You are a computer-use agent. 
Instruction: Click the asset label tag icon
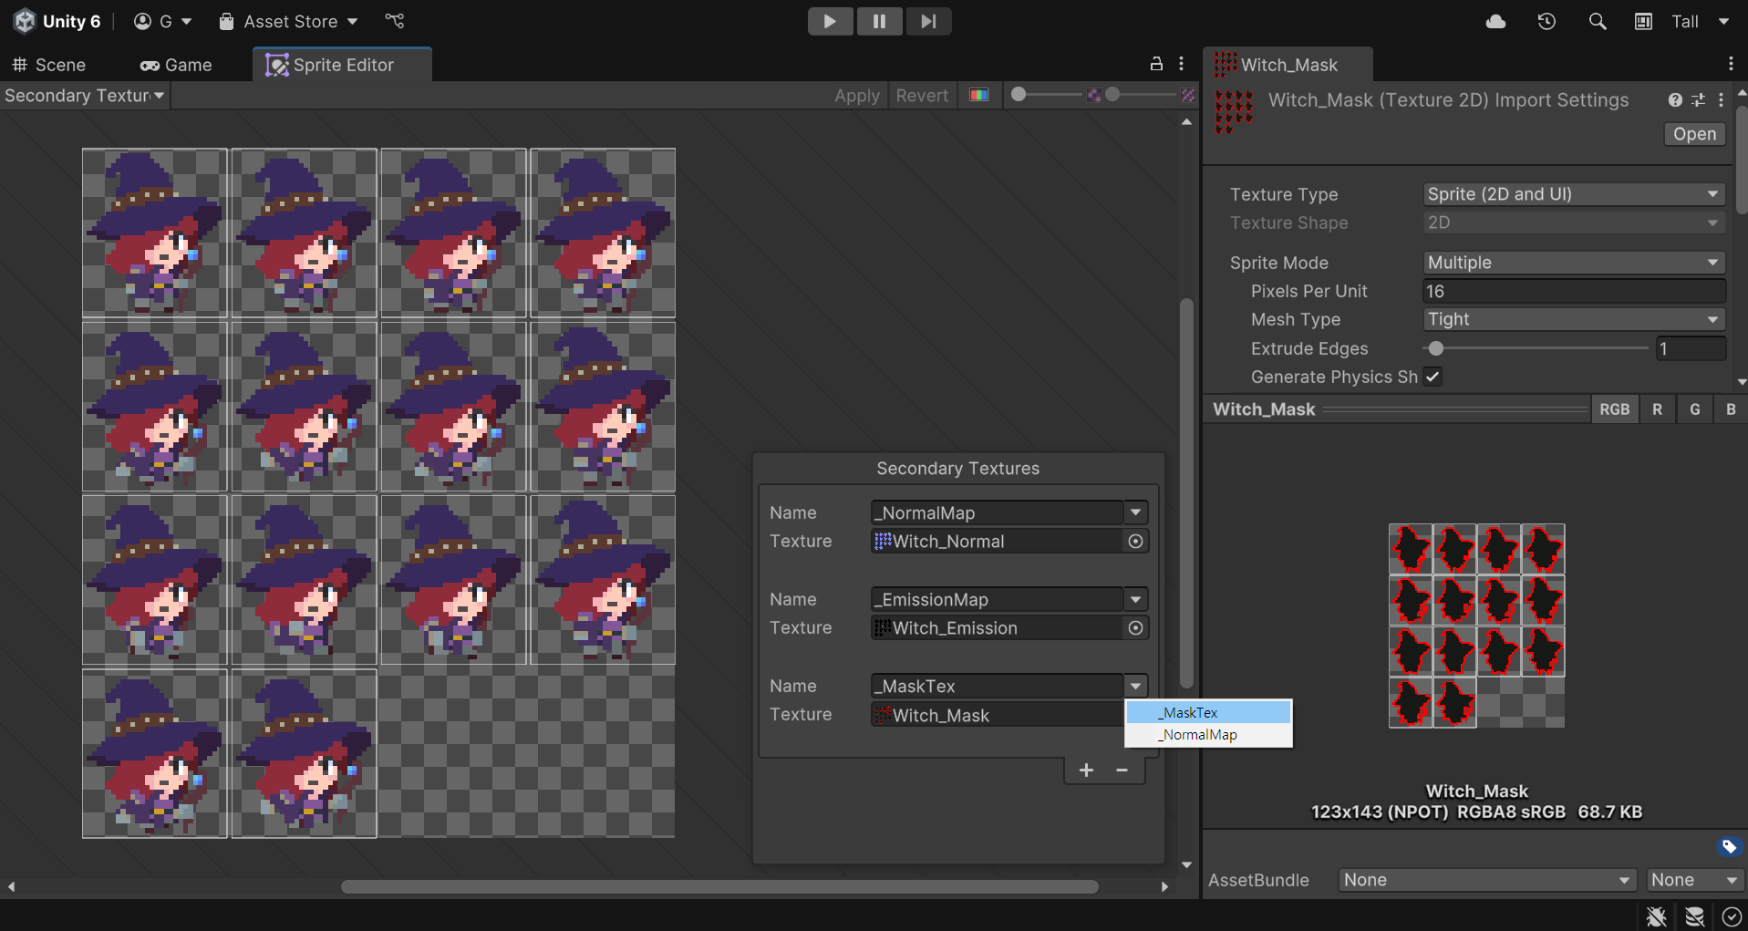point(1729,847)
